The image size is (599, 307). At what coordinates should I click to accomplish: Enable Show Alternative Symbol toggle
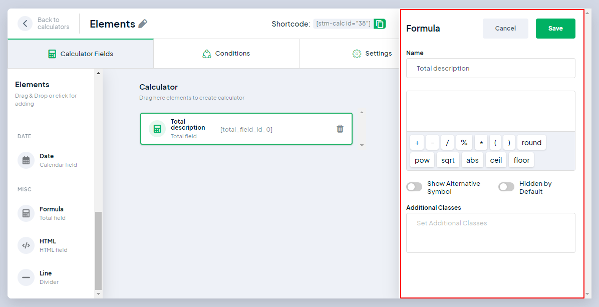pos(414,187)
